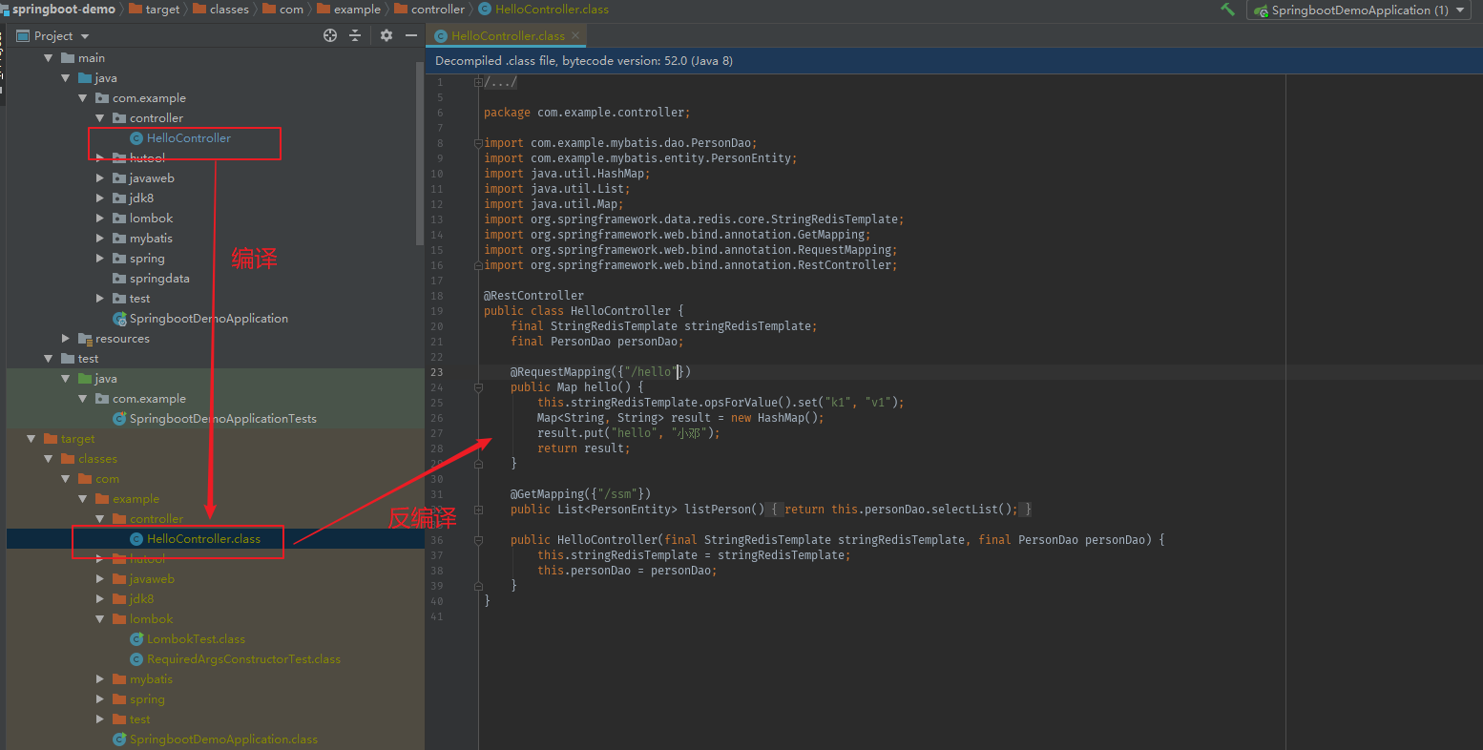The height and width of the screenshot is (750, 1483).
Task: Select the spring package under main
Action: coord(147,259)
